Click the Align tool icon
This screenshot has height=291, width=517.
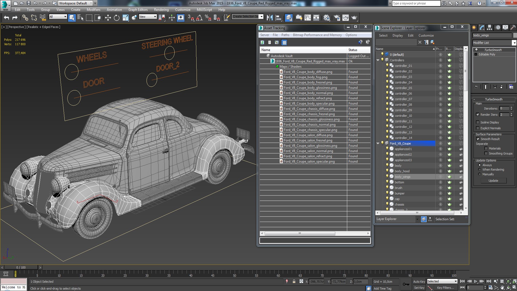tap(278, 18)
